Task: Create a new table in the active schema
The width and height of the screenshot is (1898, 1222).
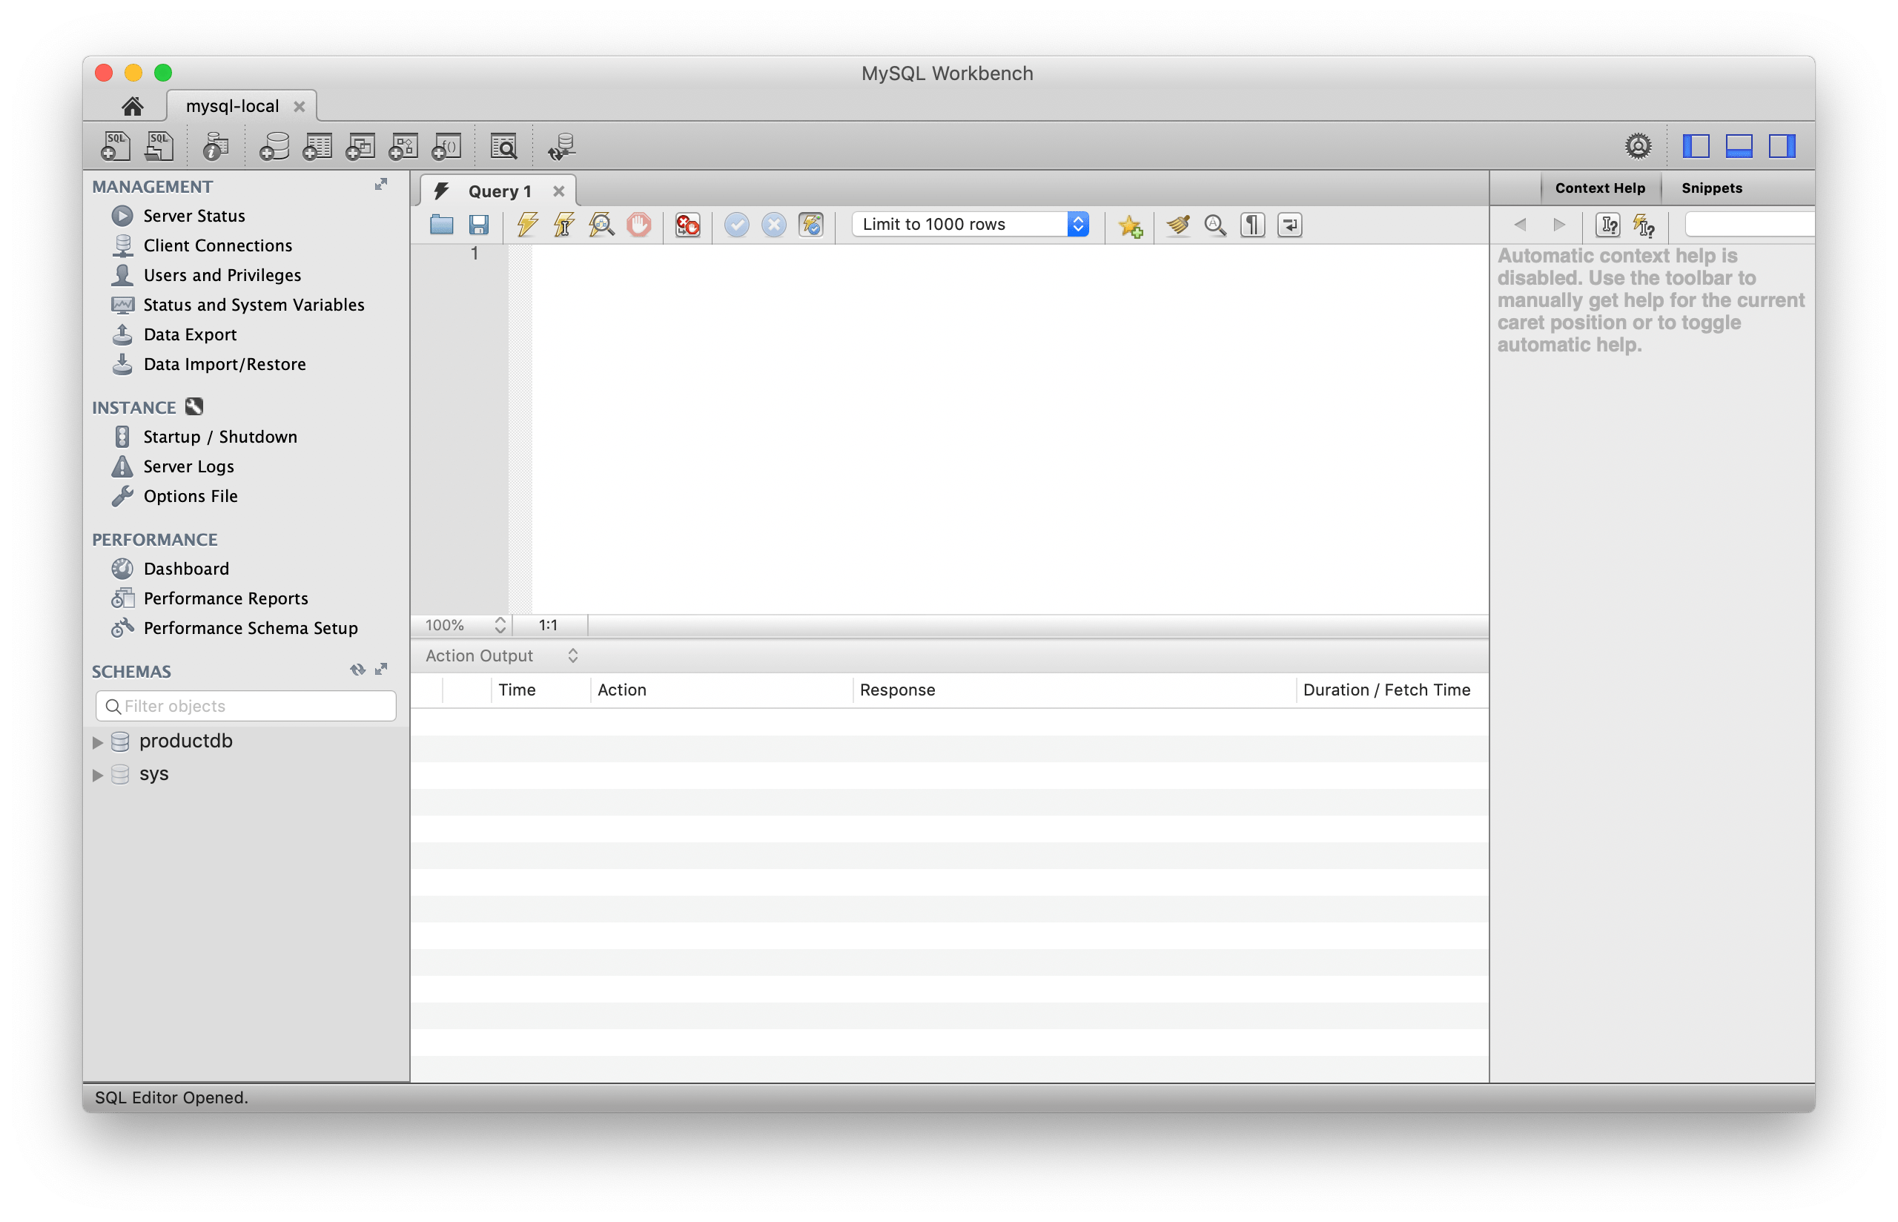Action: click(x=317, y=145)
